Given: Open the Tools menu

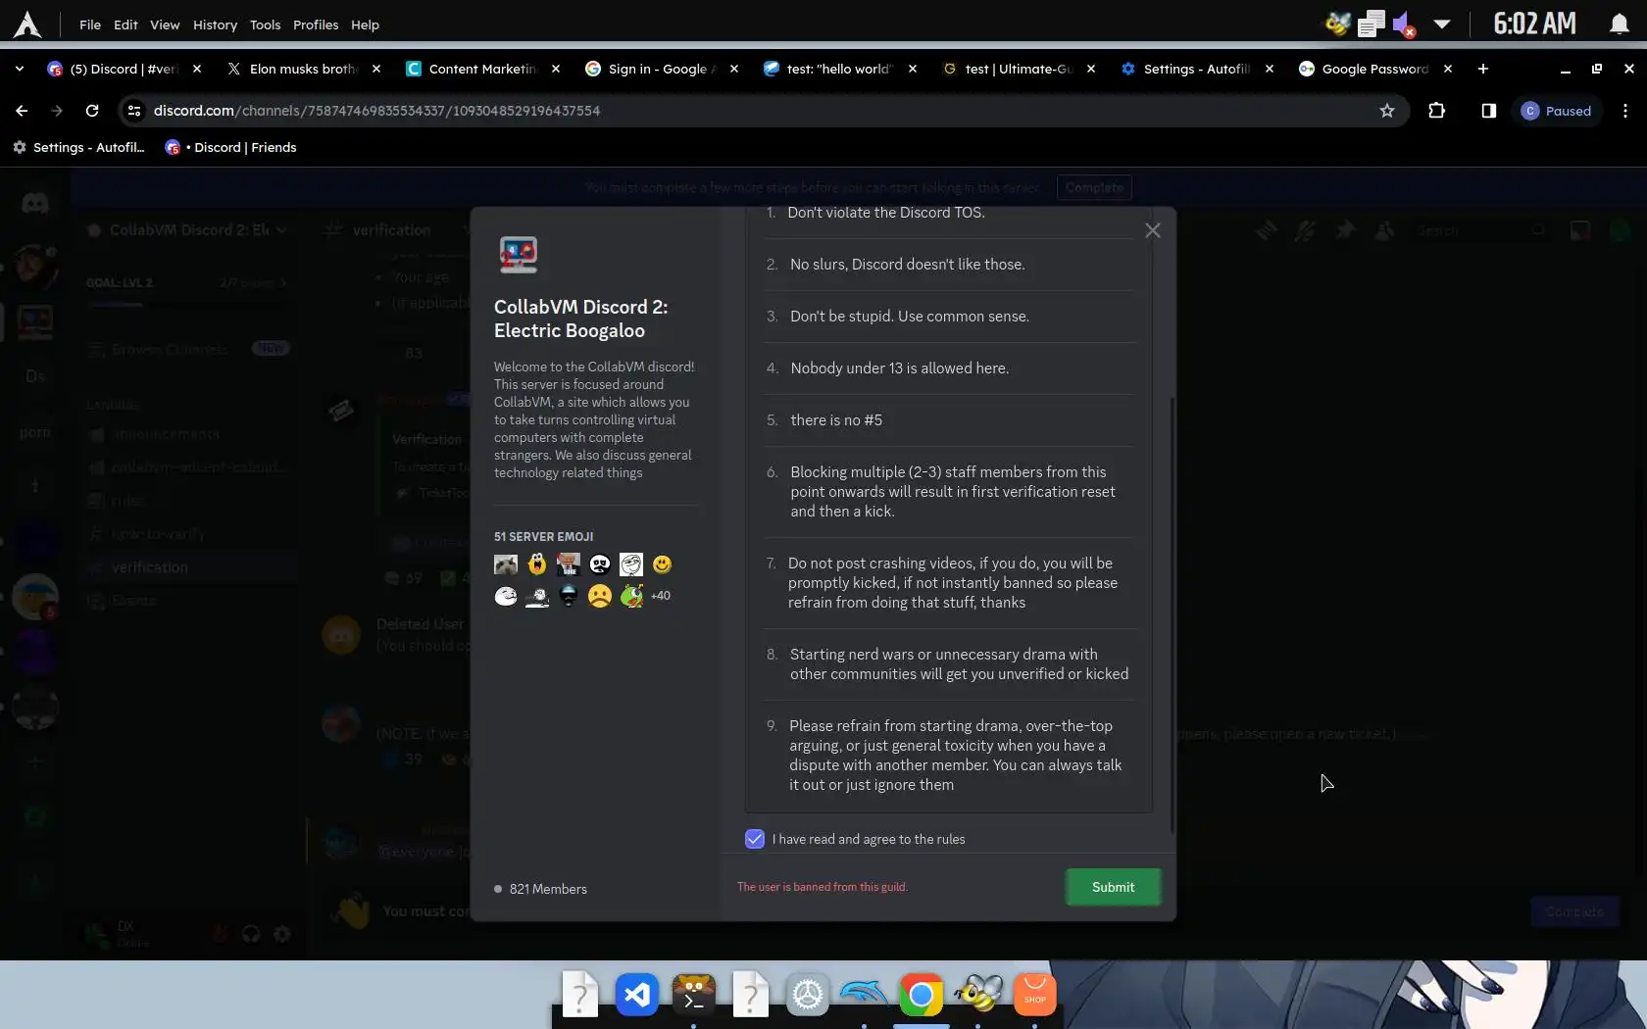Looking at the screenshot, I should tap(265, 24).
